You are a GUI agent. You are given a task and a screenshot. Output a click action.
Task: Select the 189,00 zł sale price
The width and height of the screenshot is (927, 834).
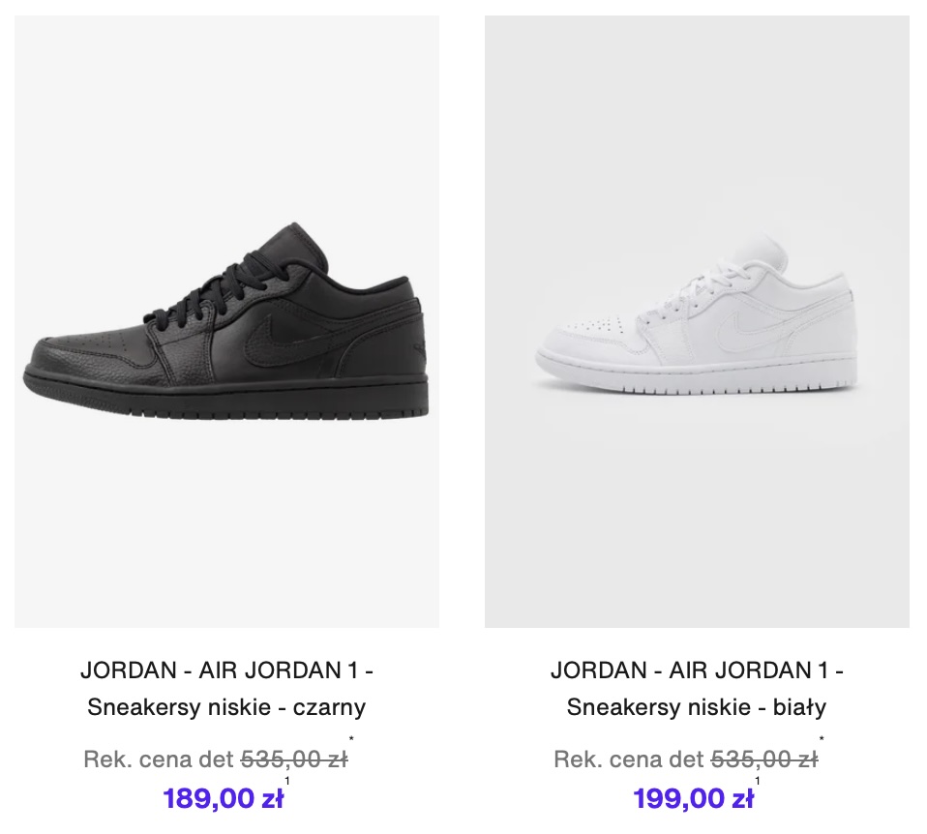click(x=223, y=799)
